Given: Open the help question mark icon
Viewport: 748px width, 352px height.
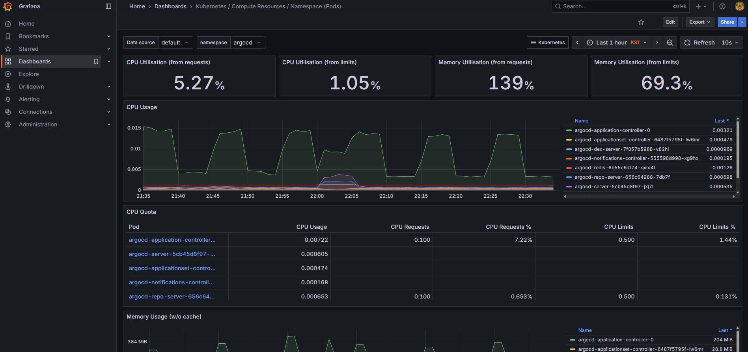Looking at the screenshot, I should coord(722,6).
